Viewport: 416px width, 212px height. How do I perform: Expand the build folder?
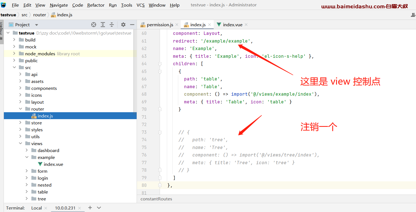tap(14, 40)
